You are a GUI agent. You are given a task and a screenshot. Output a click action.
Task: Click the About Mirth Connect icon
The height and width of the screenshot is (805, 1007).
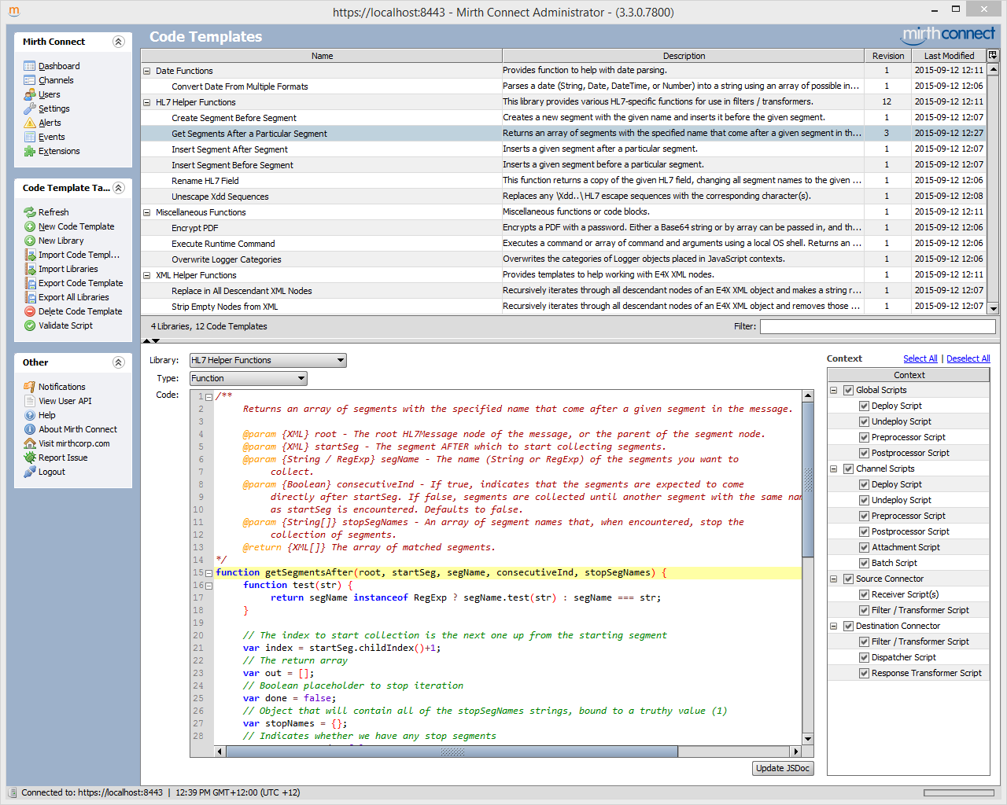click(x=30, y=429)
